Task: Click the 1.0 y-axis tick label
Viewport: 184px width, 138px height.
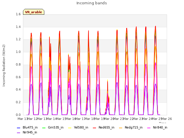Action: (x=18, y=52)
